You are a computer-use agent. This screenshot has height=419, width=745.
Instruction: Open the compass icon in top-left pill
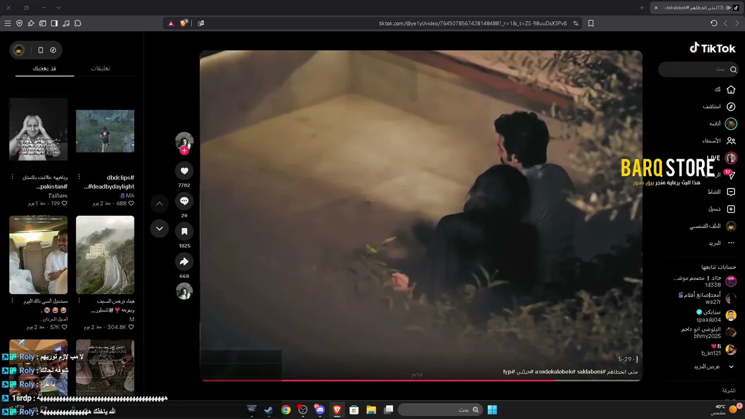pos(54,50)
